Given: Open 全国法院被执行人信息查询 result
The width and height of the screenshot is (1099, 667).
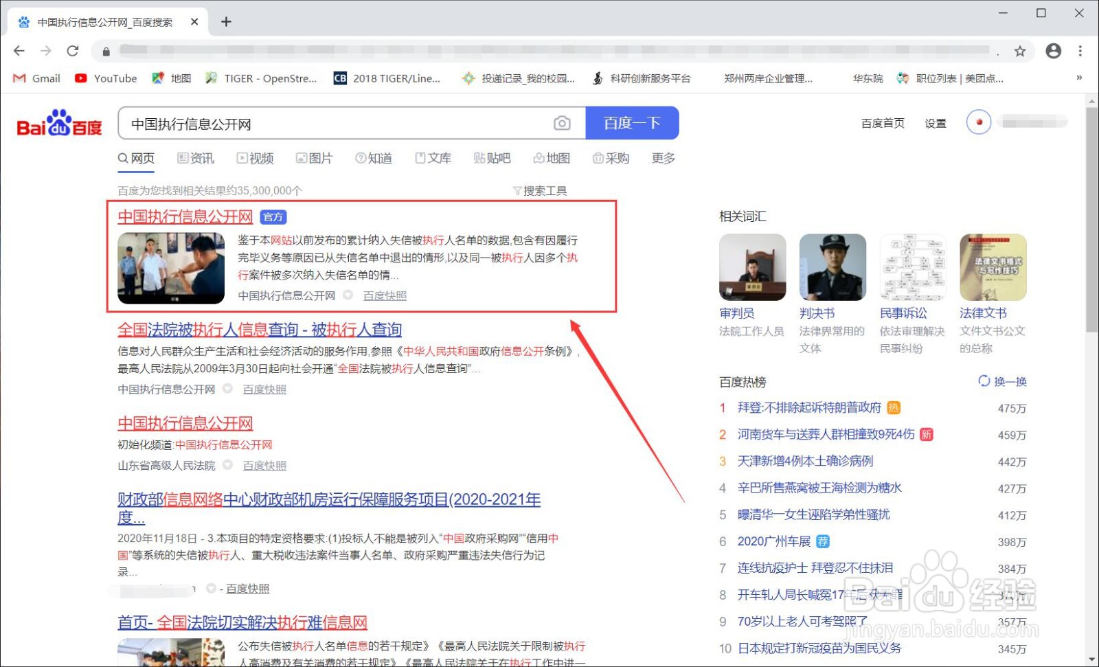Looking at the screenshot, I should [x=260, y=329].
